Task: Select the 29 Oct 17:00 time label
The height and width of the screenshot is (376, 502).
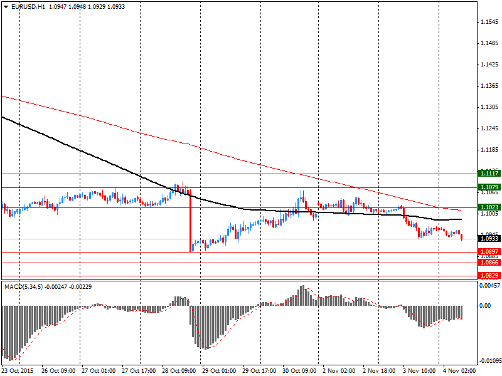Action: click(x=259, y=371)
